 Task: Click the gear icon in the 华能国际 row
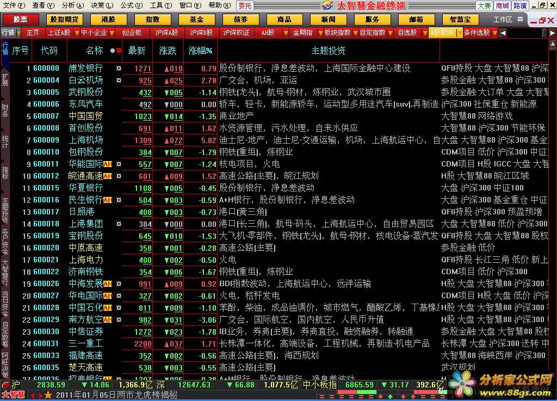(x=119, y=164)
